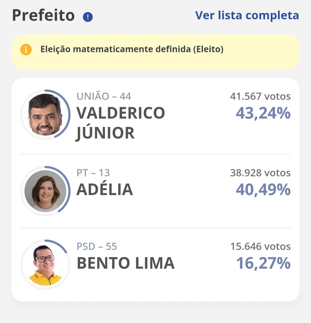Click the Eleição matematicamente definida banner text
This screenshot has height=323, width=311.
132,49
